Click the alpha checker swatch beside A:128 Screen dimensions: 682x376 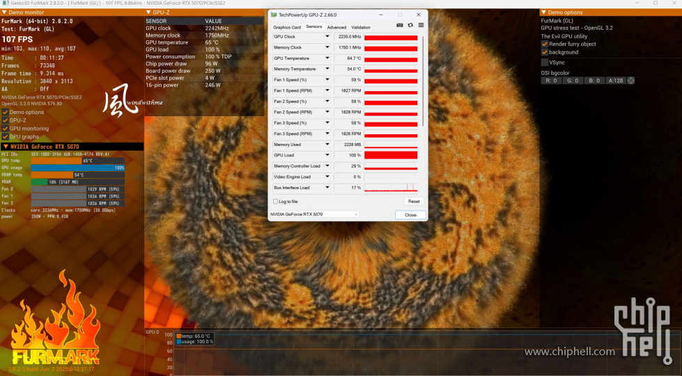(x=631, y=81)
